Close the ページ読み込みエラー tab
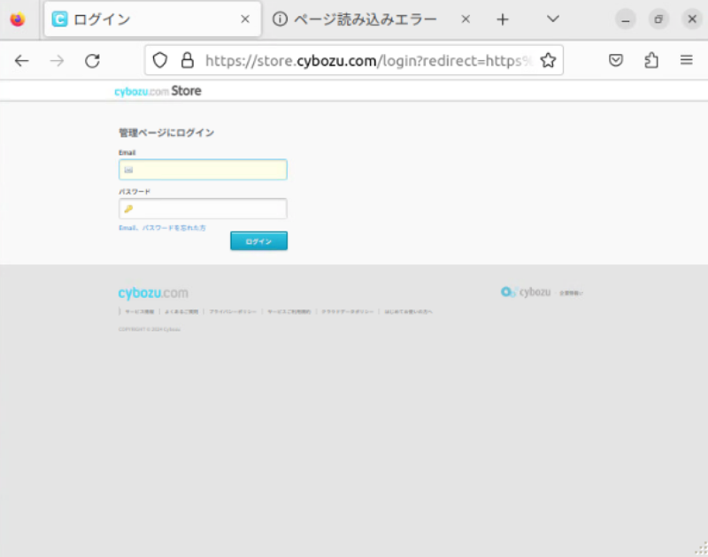 coord(466,19)
